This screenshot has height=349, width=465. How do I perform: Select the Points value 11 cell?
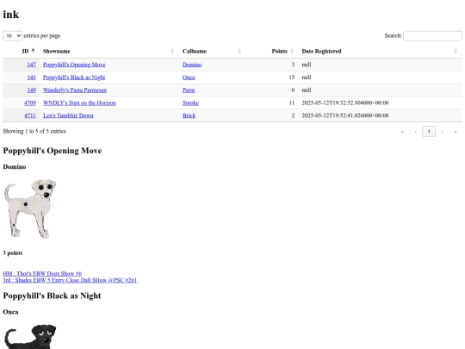(x=272, y=103)
